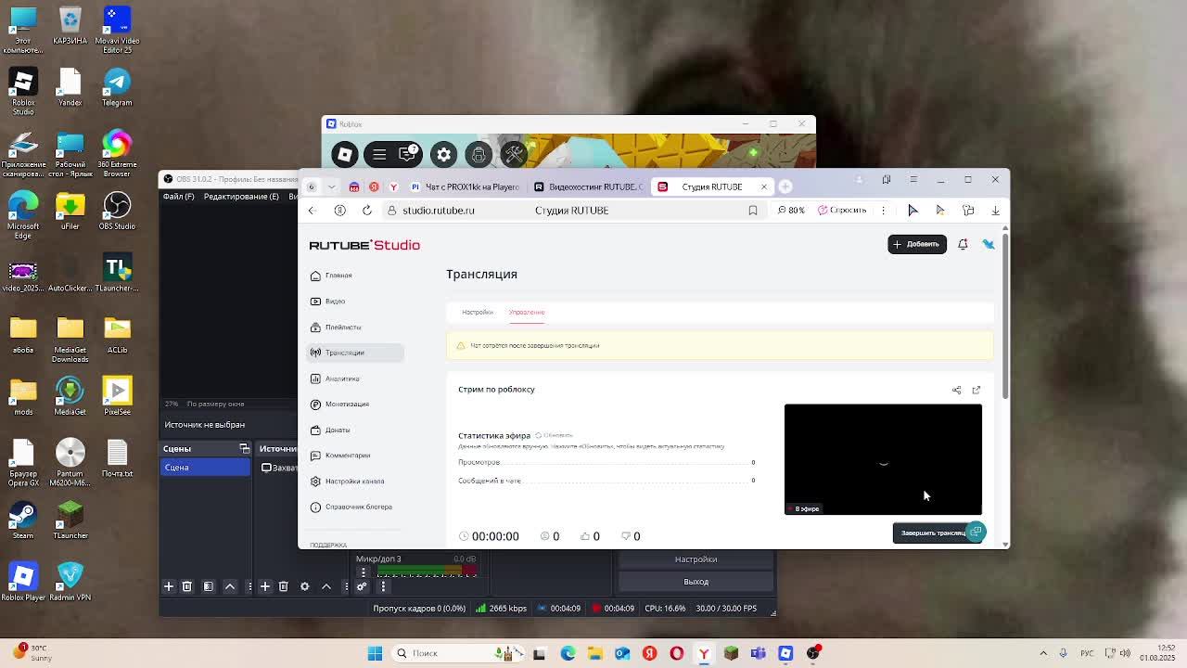Viewport: 1187px width, 668px height.
Task: Switch to the Видеохостинг RUTUBE tab
Action: [x=587, y=186]
